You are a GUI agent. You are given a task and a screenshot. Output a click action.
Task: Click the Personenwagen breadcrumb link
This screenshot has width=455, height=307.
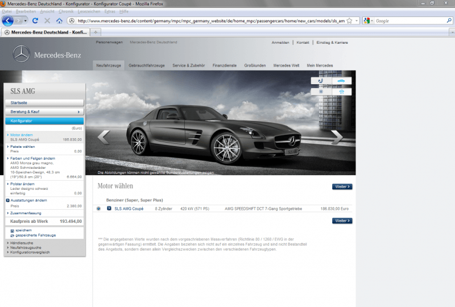coord(109,42)
